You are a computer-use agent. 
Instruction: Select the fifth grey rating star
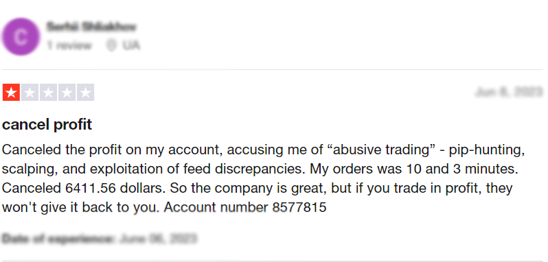point(85,93)
